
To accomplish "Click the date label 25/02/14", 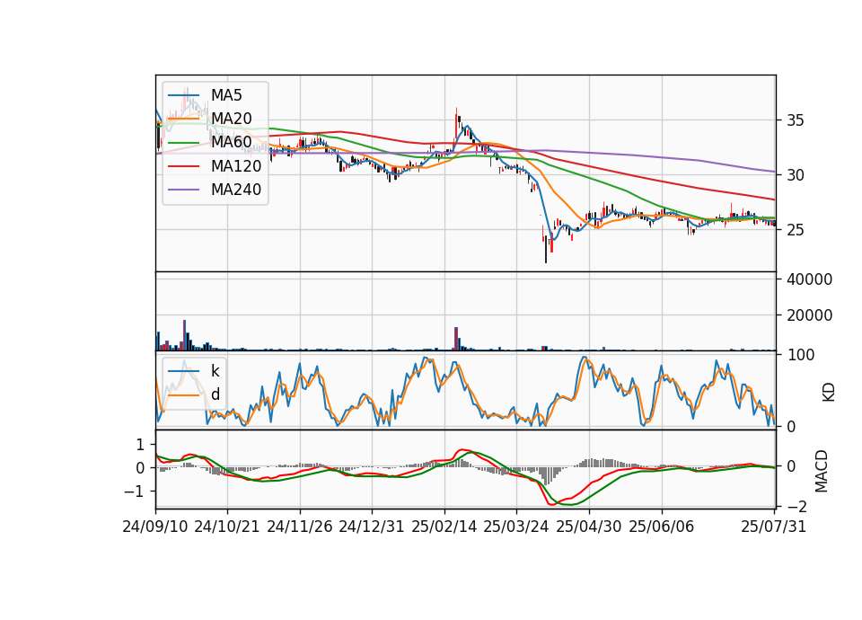I will point(444,527).
